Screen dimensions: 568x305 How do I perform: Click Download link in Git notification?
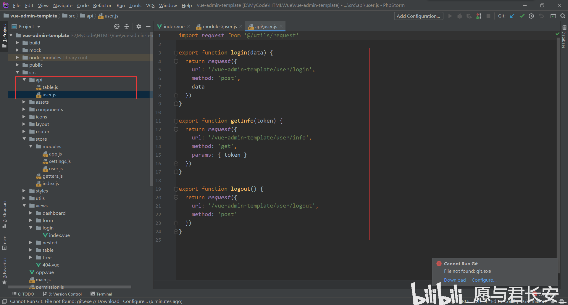(455, 280)
